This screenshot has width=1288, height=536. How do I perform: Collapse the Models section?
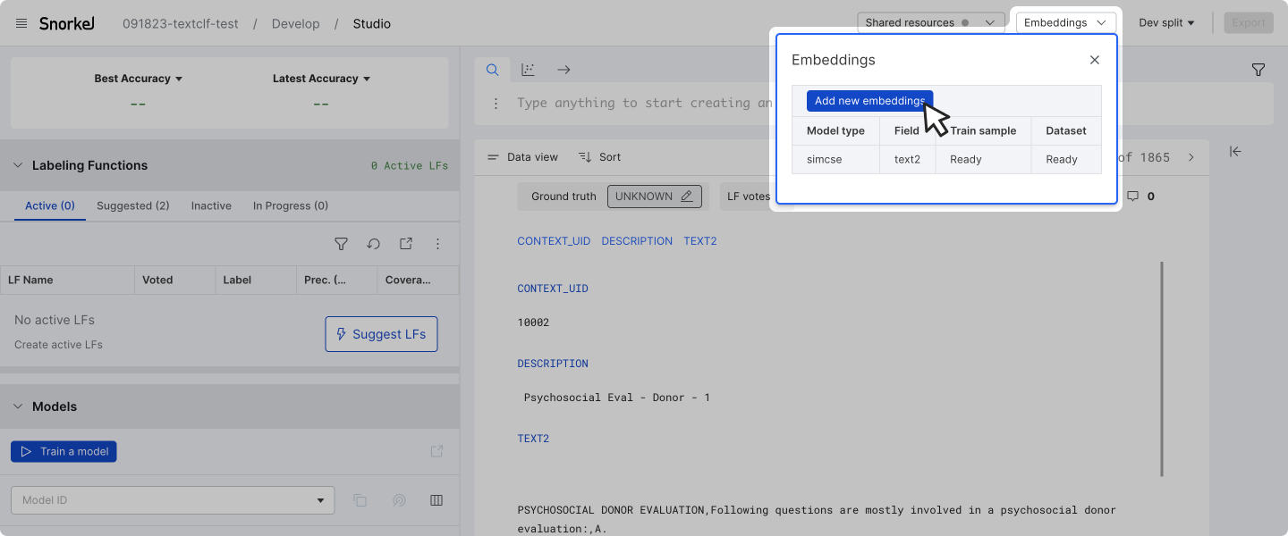click(18, 406)
